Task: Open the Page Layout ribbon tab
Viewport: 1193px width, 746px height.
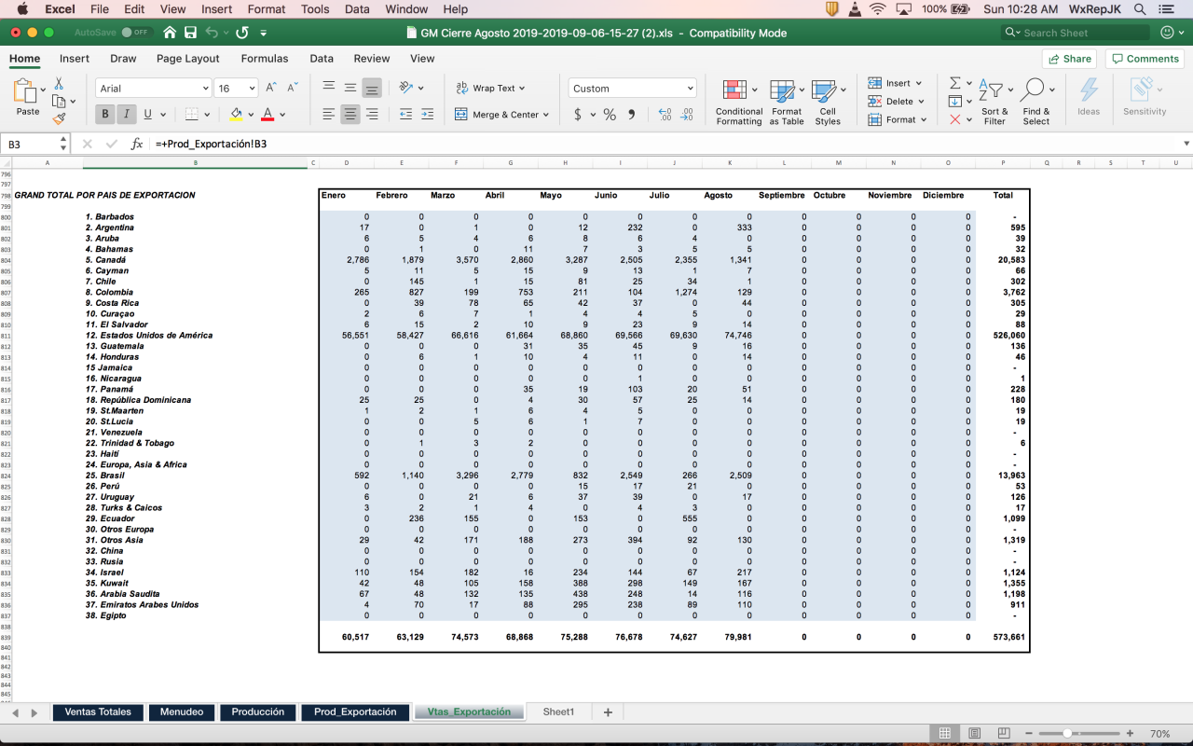Action: click(187, 58)
